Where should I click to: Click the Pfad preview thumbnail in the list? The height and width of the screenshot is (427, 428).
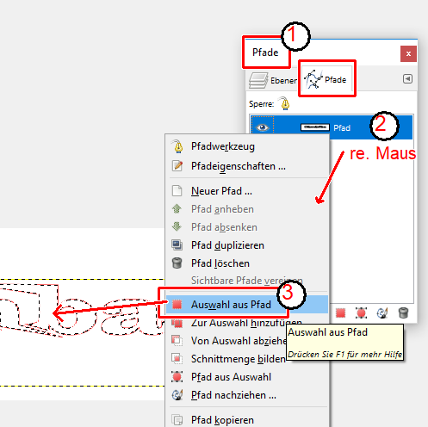click(315, 127)
